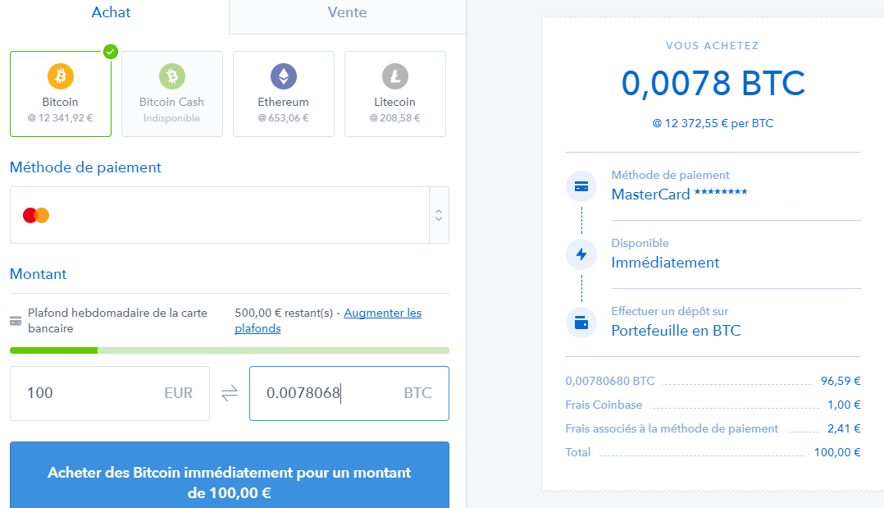Click the 500,00 € restant(s) text

(284, 313)
